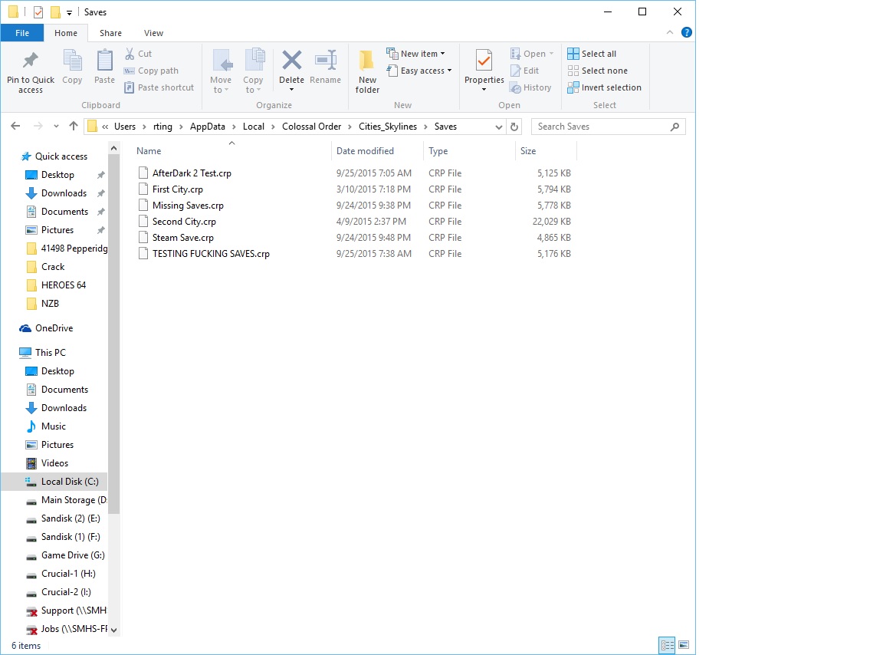Switch to the Share ribbon tab
The width and height of the screenshot is (883, 655).
[x=110, y=33]
